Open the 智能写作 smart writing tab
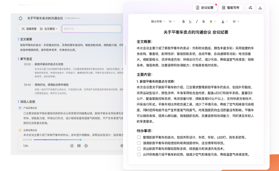279x171 pixels. 230,7
